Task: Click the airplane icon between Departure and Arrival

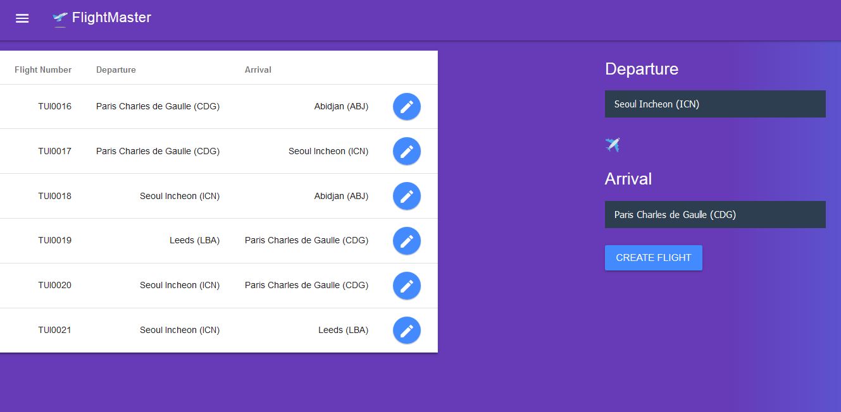Action: (x=612, y=145)
